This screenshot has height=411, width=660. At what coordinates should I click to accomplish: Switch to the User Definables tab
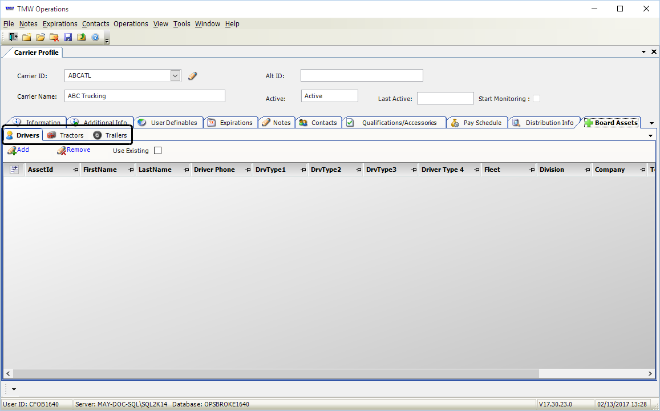pyautogui.click(x=168, y=123)
